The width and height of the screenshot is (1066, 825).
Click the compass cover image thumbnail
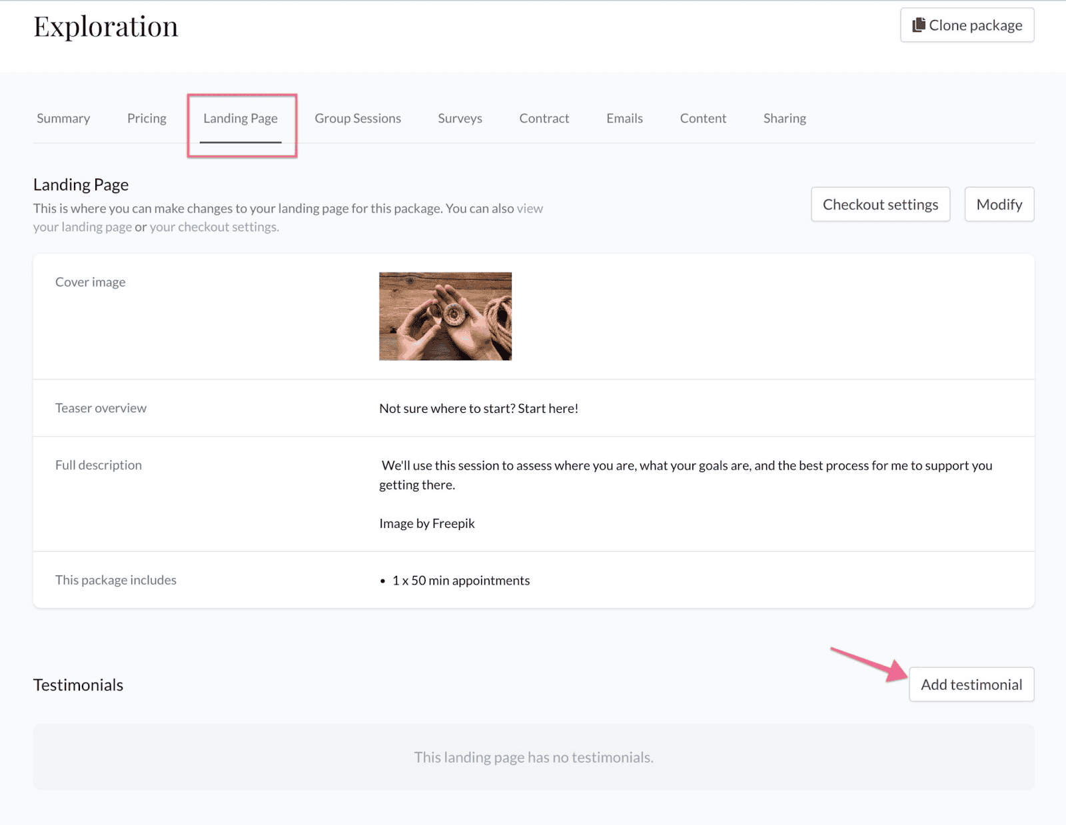pos(445,316)
